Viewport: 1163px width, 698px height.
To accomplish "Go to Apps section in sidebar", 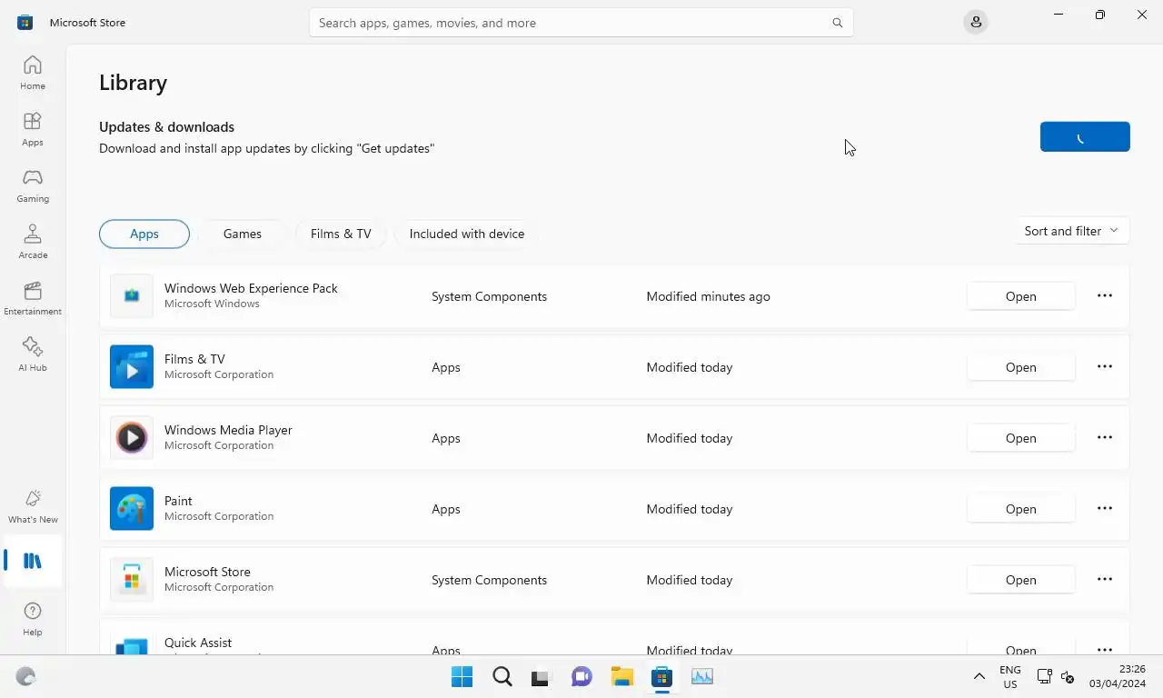I will 33,129.
